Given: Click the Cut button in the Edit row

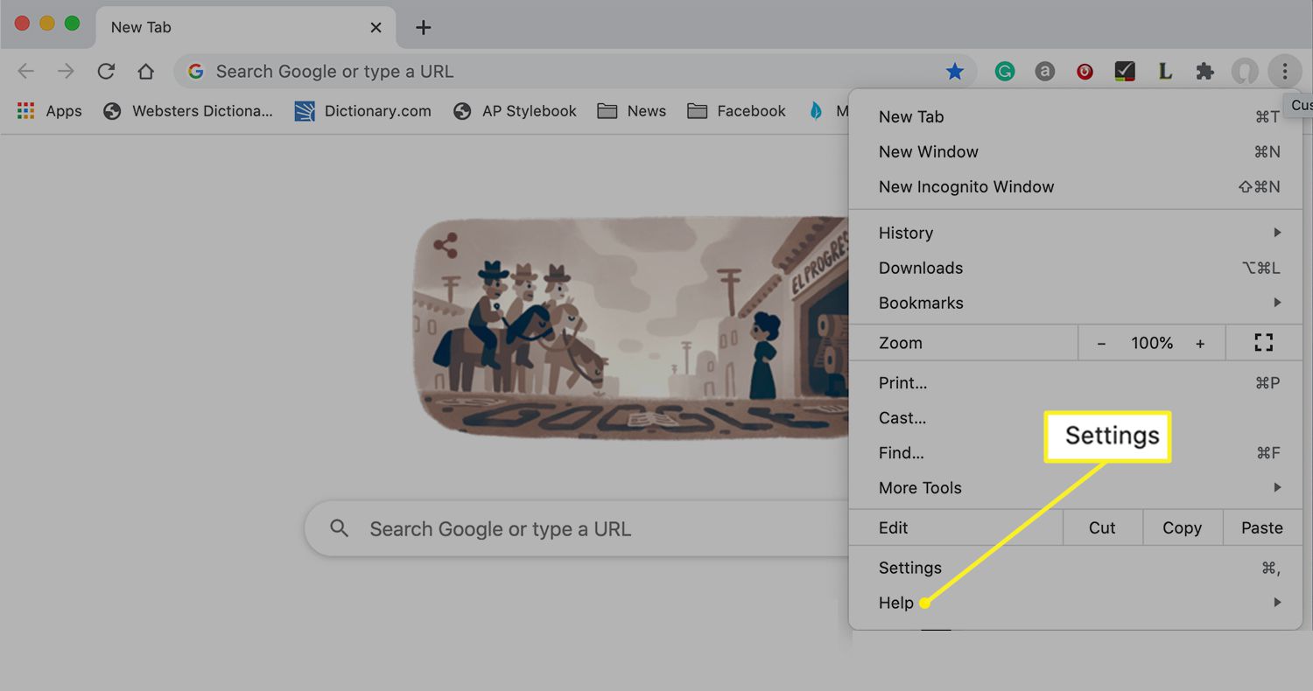Looking at the screenshot, I should pyautogui.click(x=1102, y=528).
